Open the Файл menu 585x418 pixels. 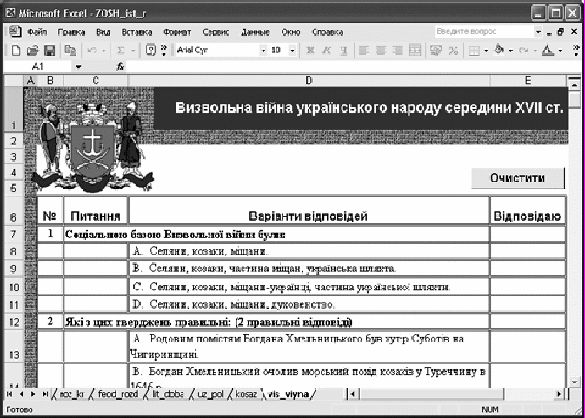coord(37,32)
